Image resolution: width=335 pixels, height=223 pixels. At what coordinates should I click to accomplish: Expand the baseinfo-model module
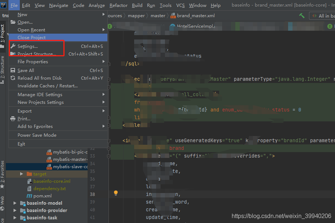(x=15, y=203)
